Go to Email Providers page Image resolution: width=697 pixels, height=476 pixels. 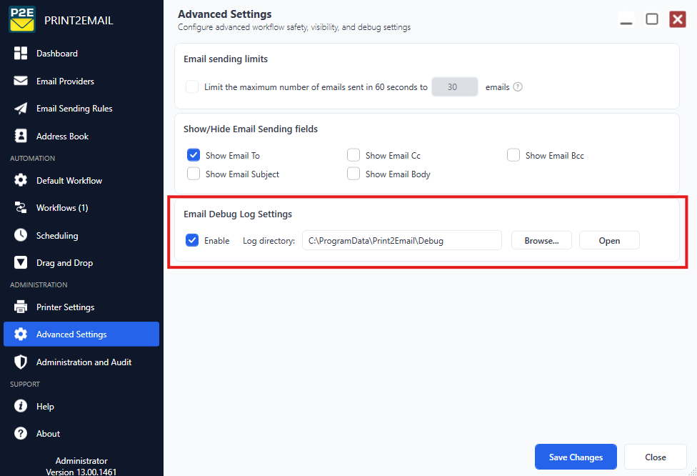coord(81,81)
